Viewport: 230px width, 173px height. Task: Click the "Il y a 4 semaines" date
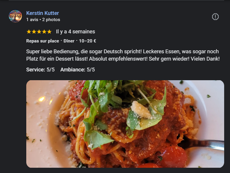tap(76, 32)
